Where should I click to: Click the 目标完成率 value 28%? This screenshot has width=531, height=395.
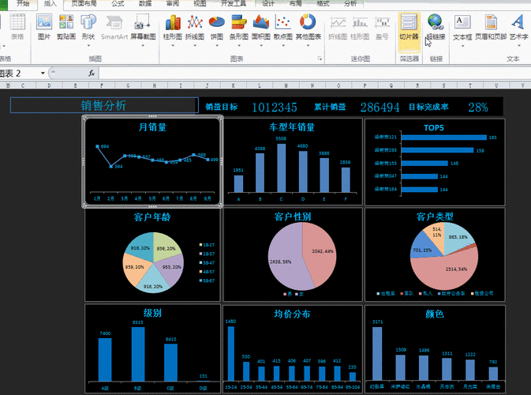478,107
